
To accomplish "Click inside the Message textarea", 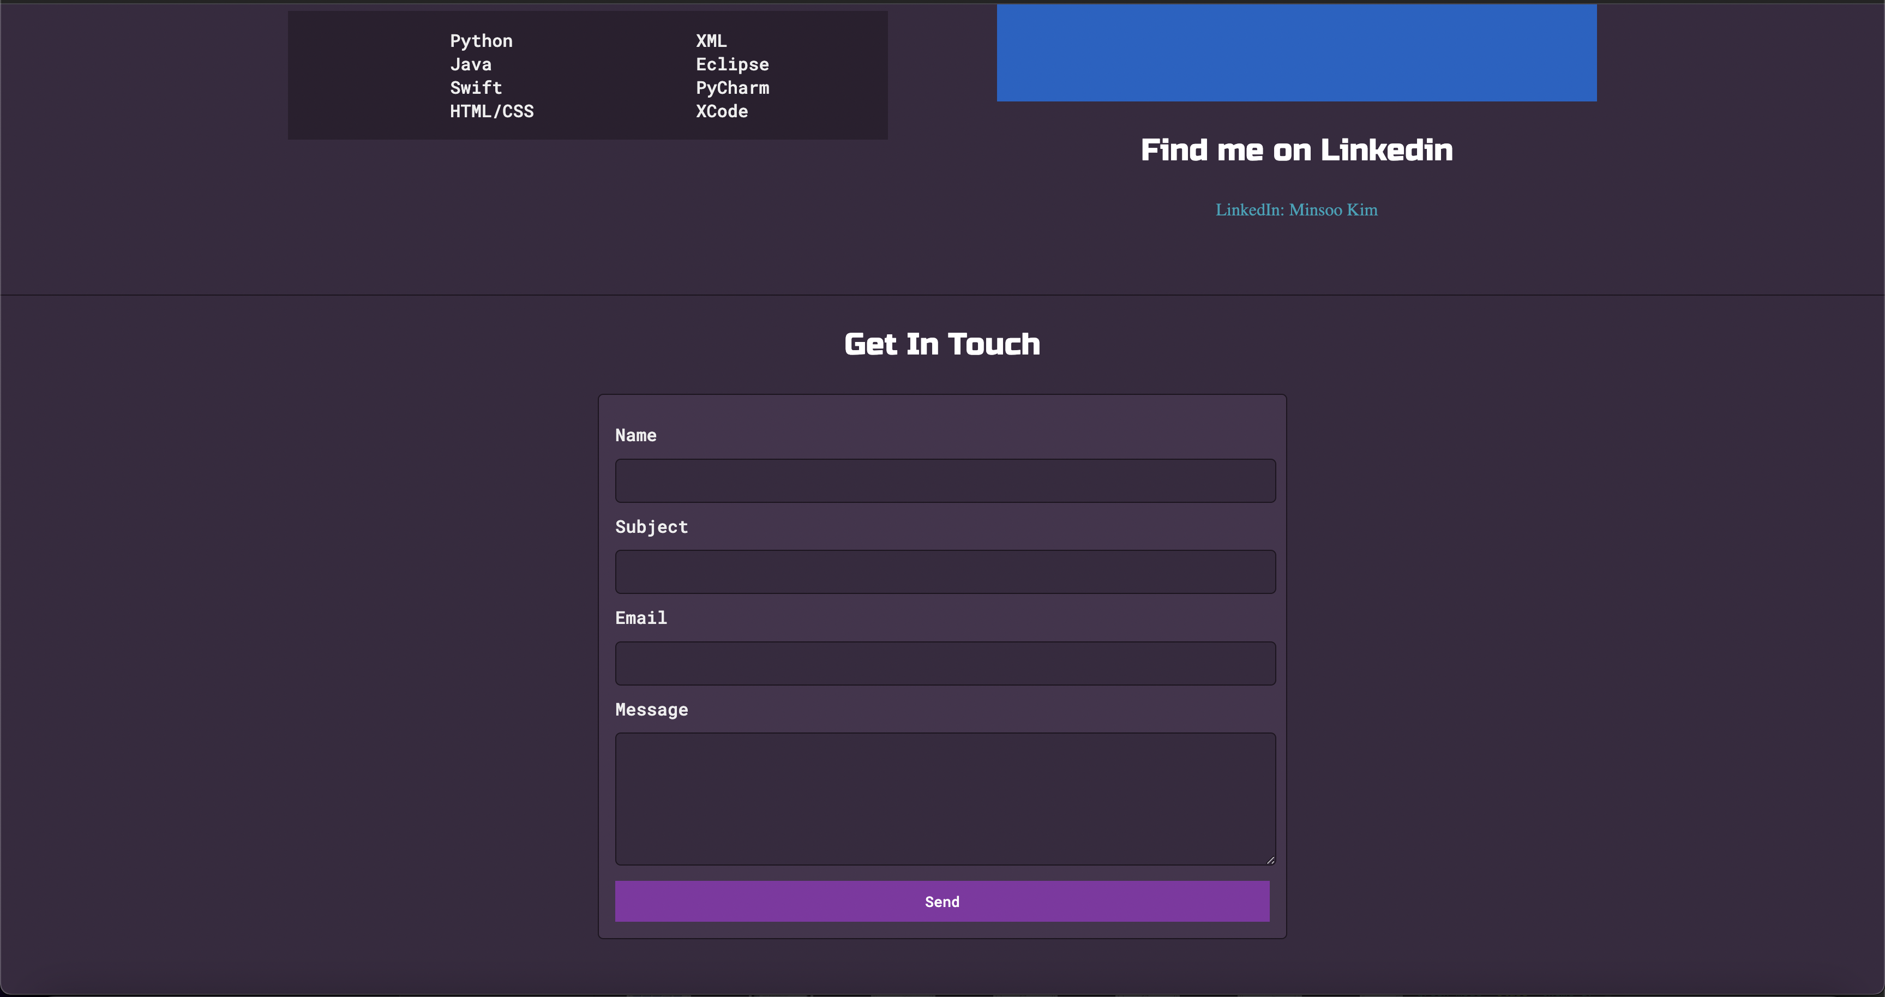I will click(x=945, y=799).
